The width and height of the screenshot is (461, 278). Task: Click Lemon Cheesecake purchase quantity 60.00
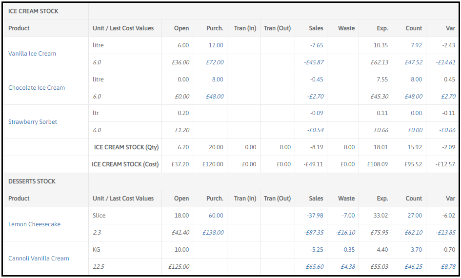coord(216,216)
